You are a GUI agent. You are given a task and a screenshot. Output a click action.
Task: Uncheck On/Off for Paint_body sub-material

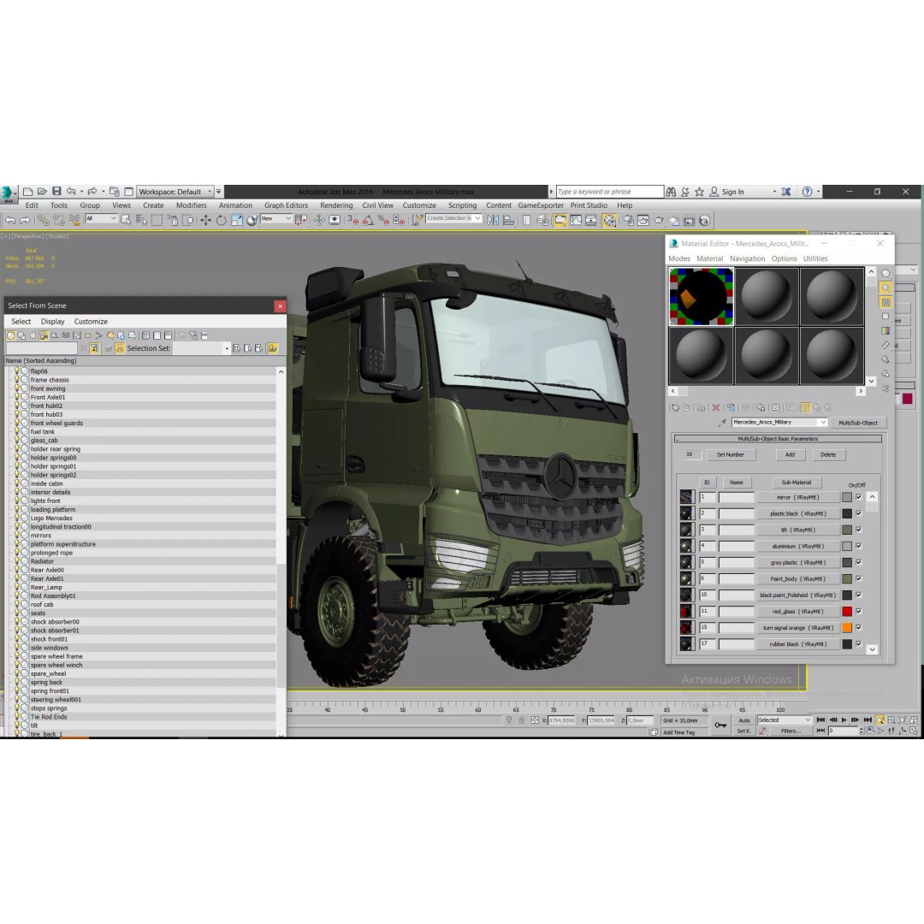pyautogui.click(x=859, y=578)
